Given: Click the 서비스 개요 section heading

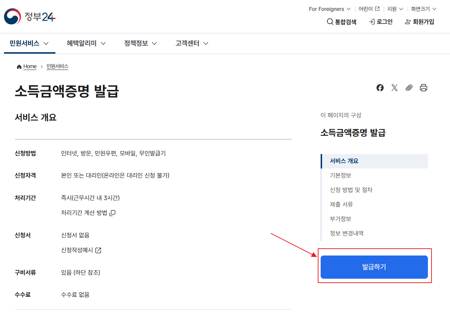Looking at the screenshot, I should (x=36, y=117).
